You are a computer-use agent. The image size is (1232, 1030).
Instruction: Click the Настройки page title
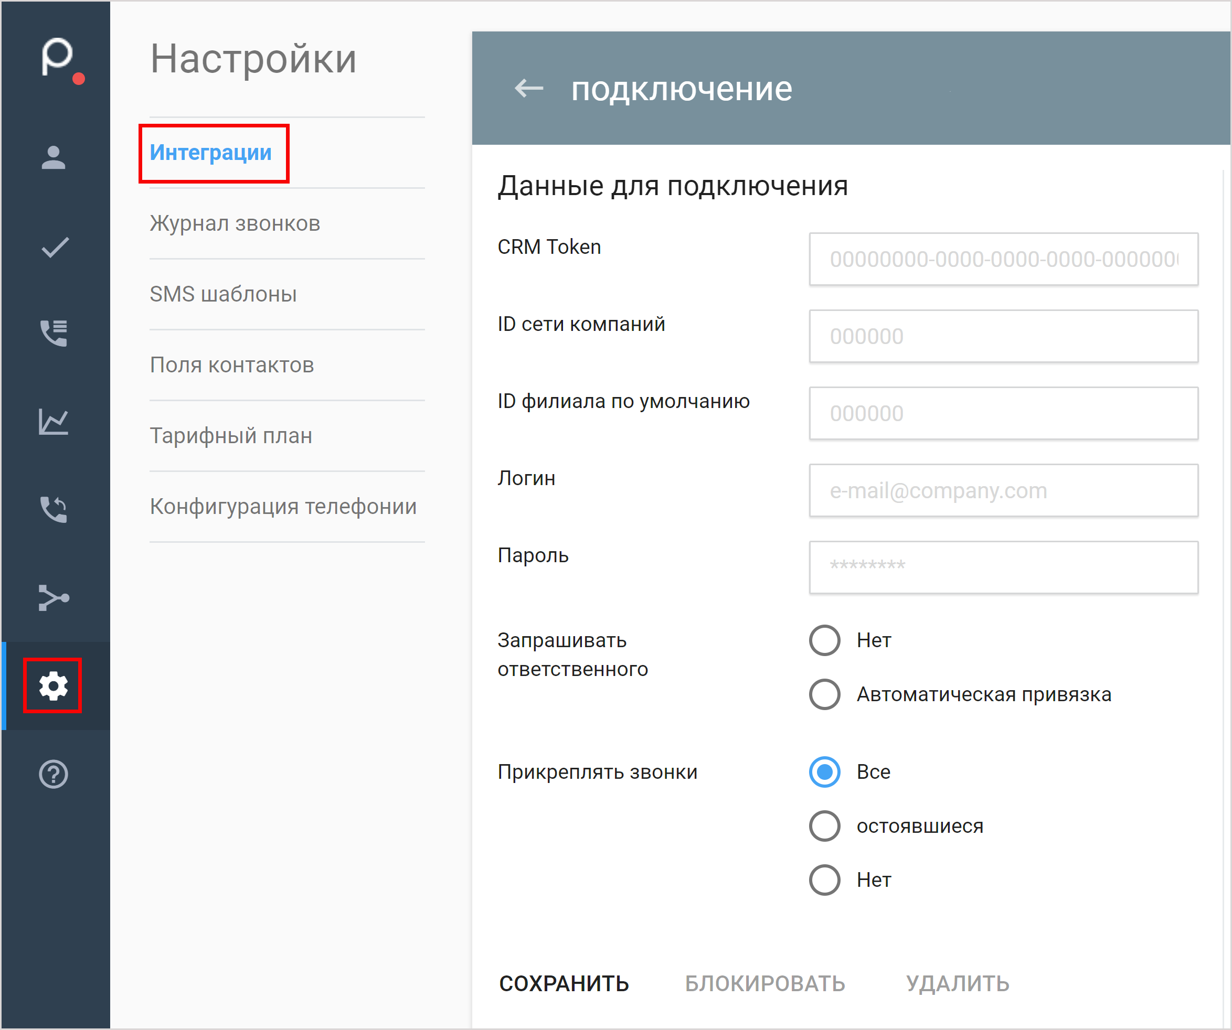click(x=253, y=59)
